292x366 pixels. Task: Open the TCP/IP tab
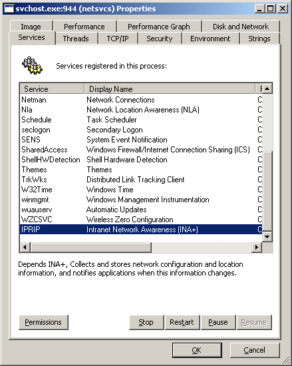tap(118, 39)
